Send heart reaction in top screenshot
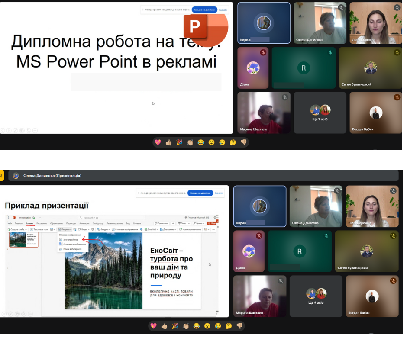This screenshot has height=341, width=407. [x=158, y=142]
